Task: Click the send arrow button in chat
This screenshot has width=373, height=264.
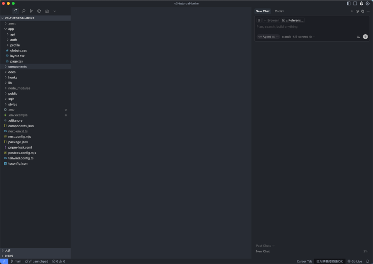Action: point(365,37)
